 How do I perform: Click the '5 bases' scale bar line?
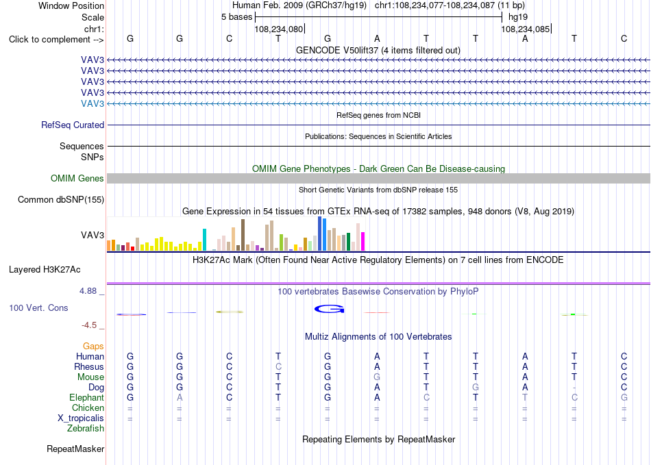pyautogui.click(x=379, y=17)
